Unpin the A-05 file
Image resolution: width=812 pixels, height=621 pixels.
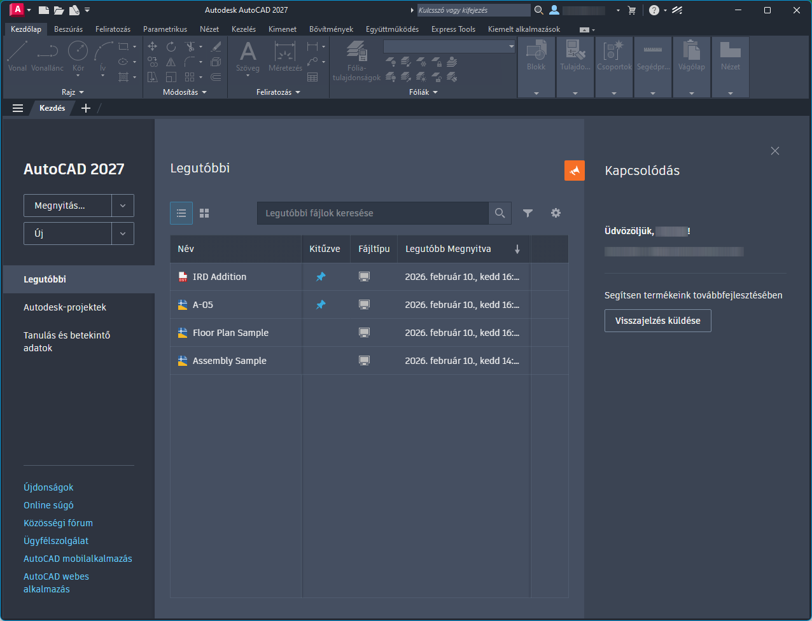pyautogui.click(x=321, y=305)
